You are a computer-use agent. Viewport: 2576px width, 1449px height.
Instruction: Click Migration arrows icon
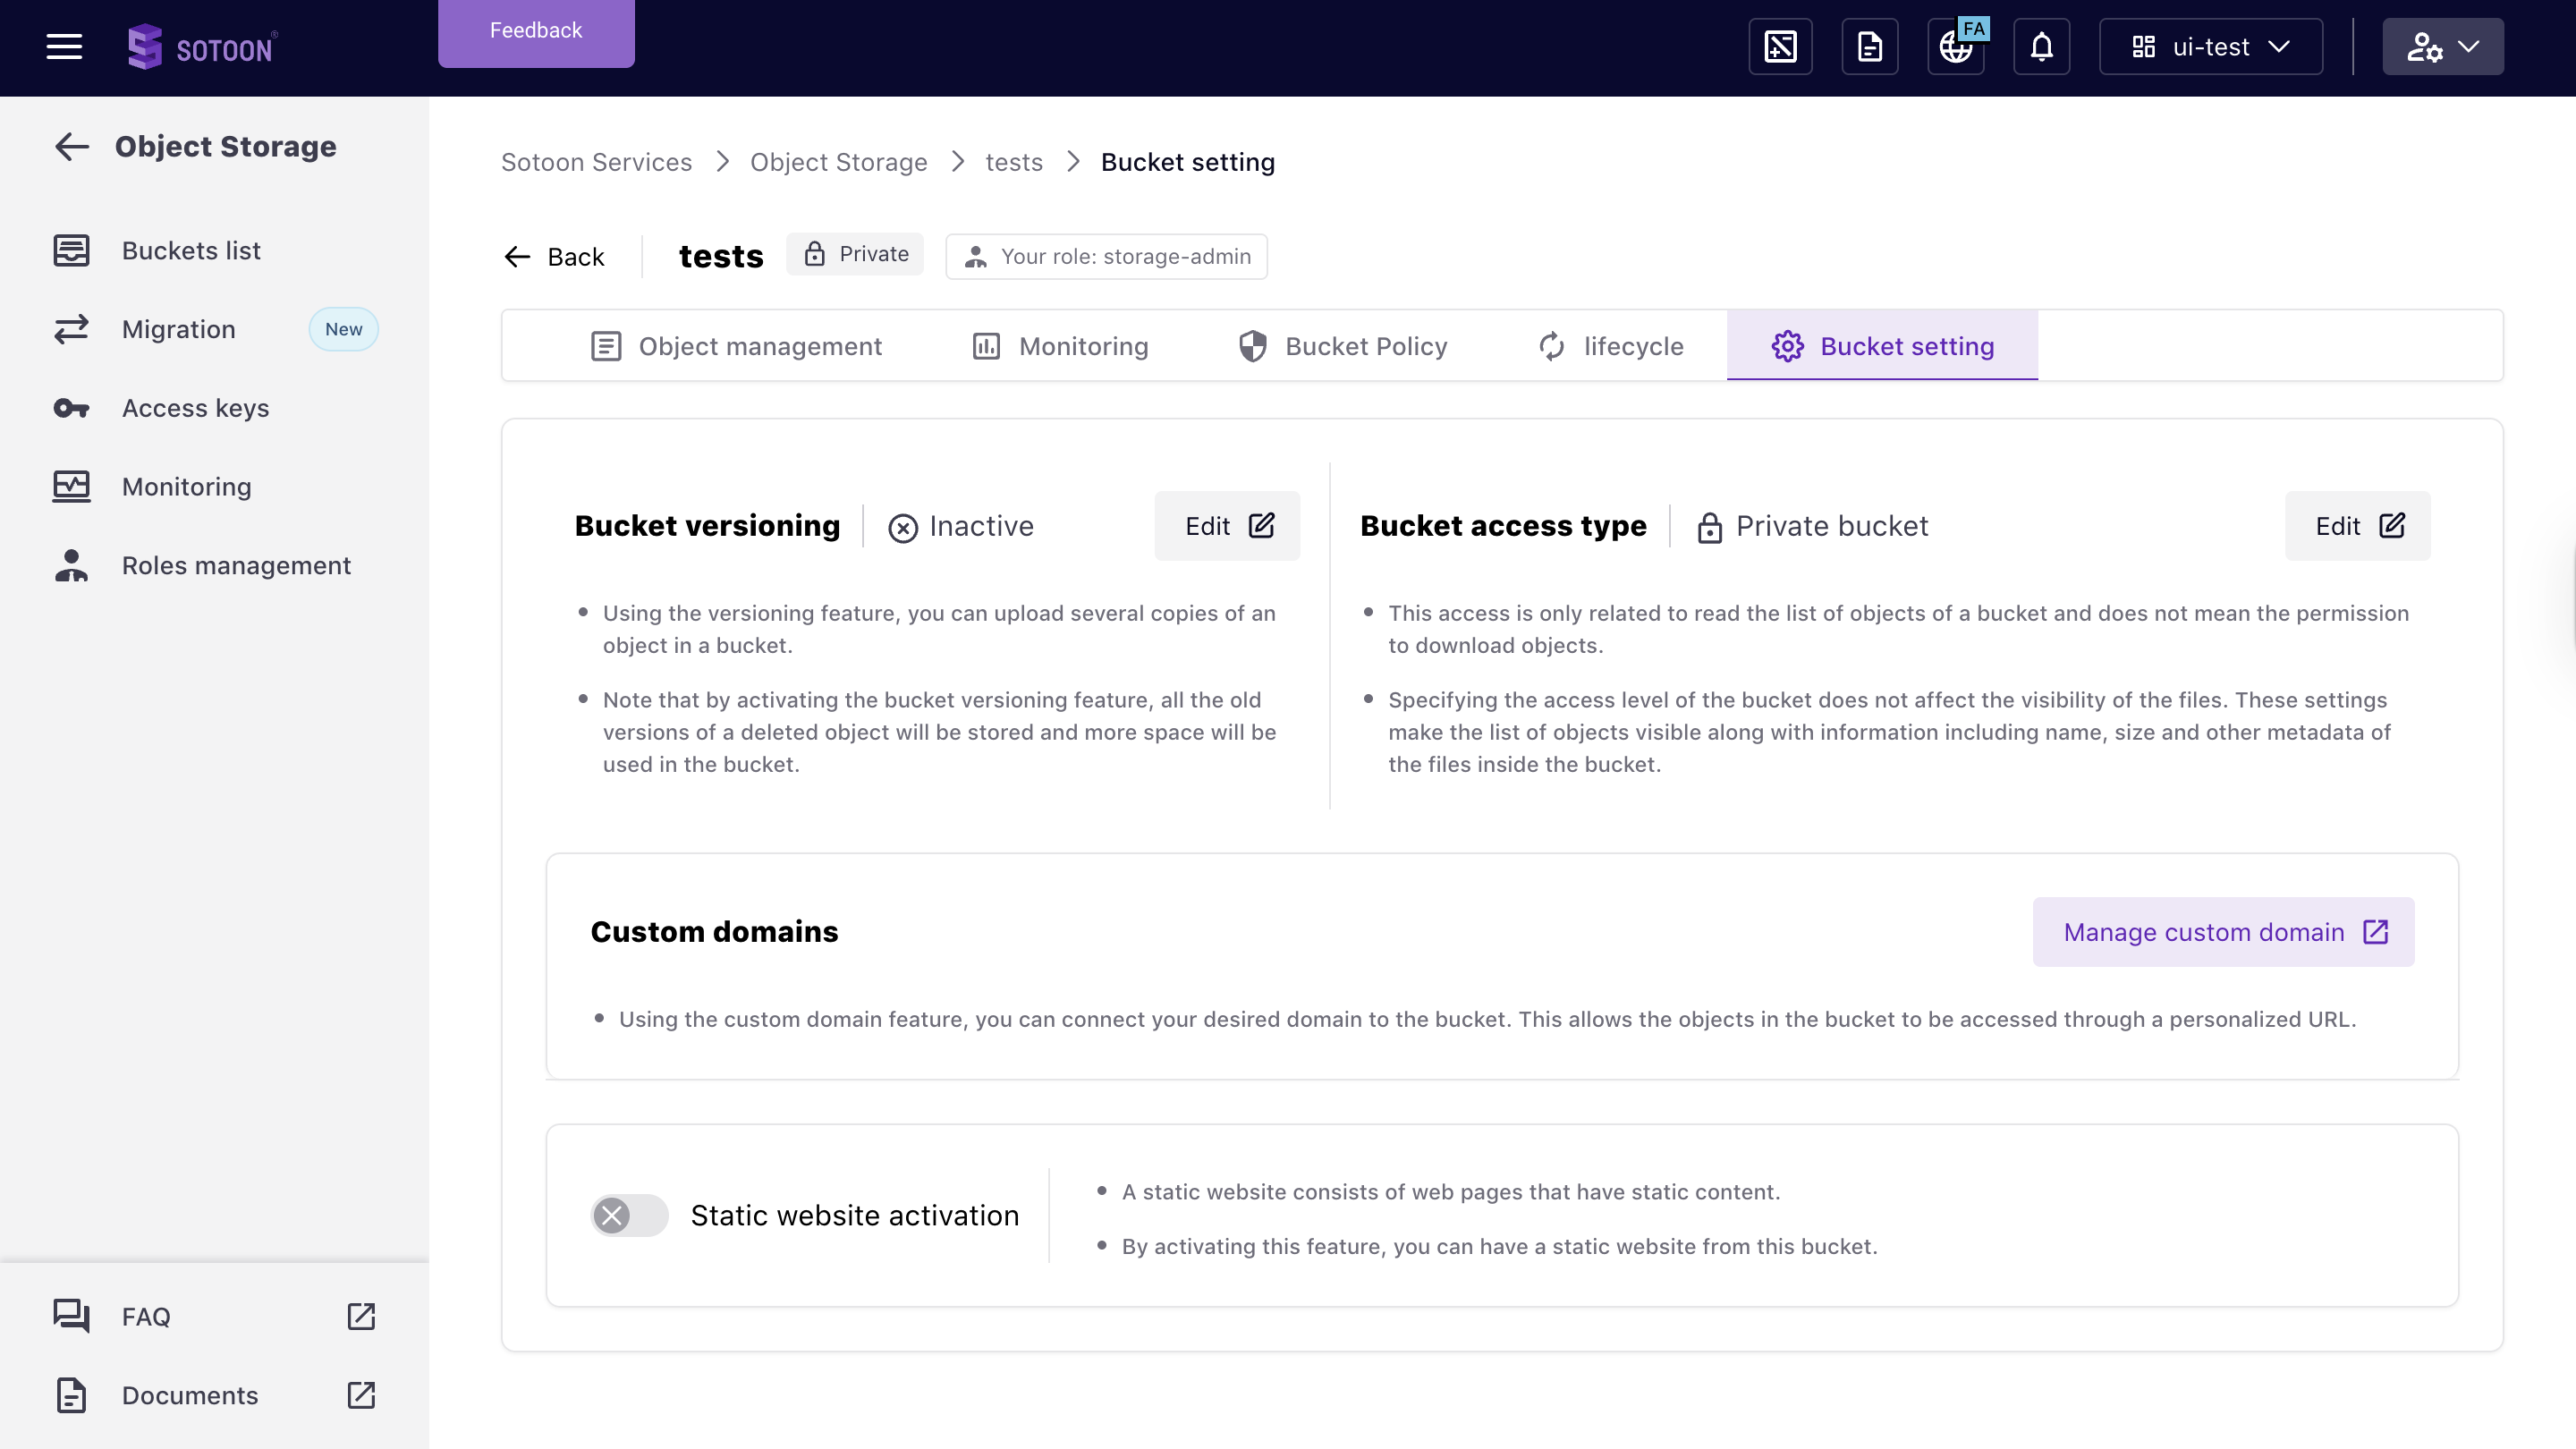[x=71, y=329]
